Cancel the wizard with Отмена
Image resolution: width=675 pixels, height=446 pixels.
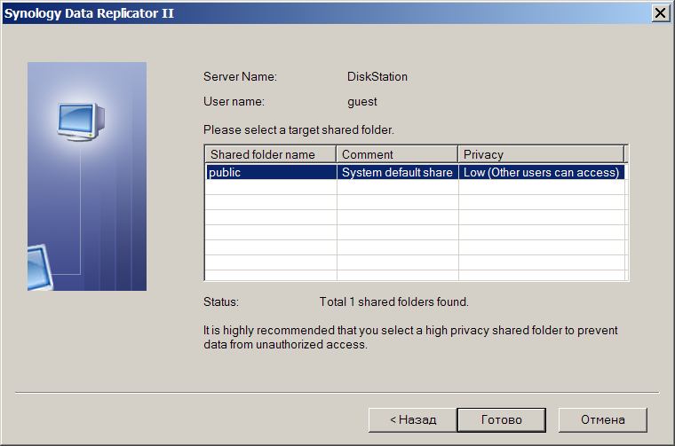pos(603,419)
